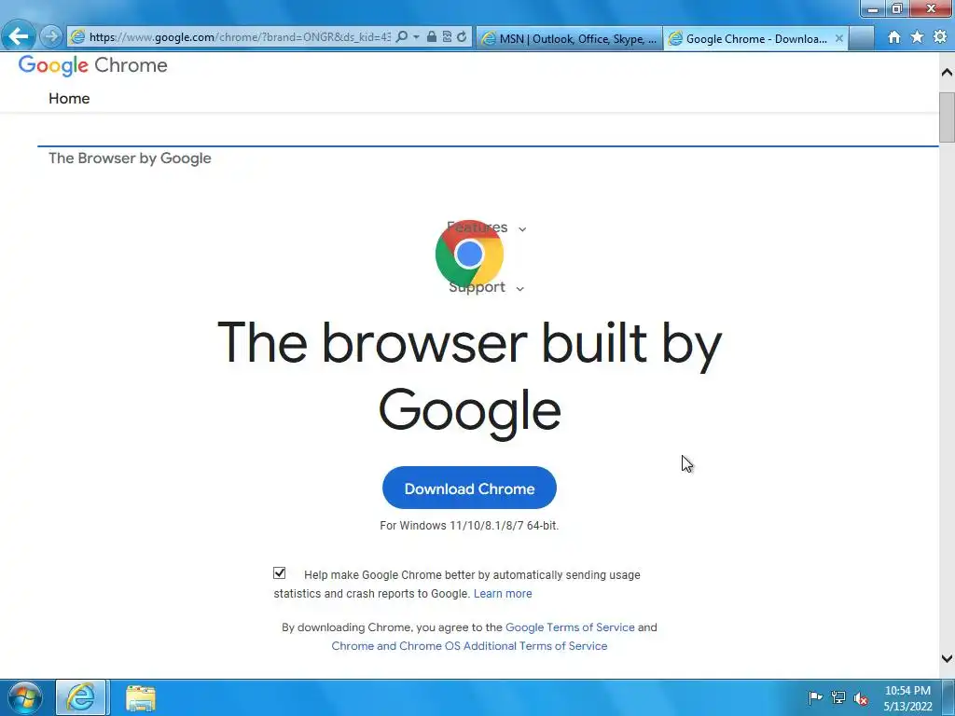The image size is (955, 716).
Task: Click the Chrome logo image
Action: (470, 255)
